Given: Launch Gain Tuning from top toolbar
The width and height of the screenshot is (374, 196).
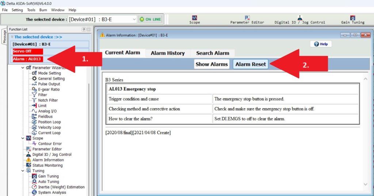Looking at the screenshot, I should [x=352, y=19].
